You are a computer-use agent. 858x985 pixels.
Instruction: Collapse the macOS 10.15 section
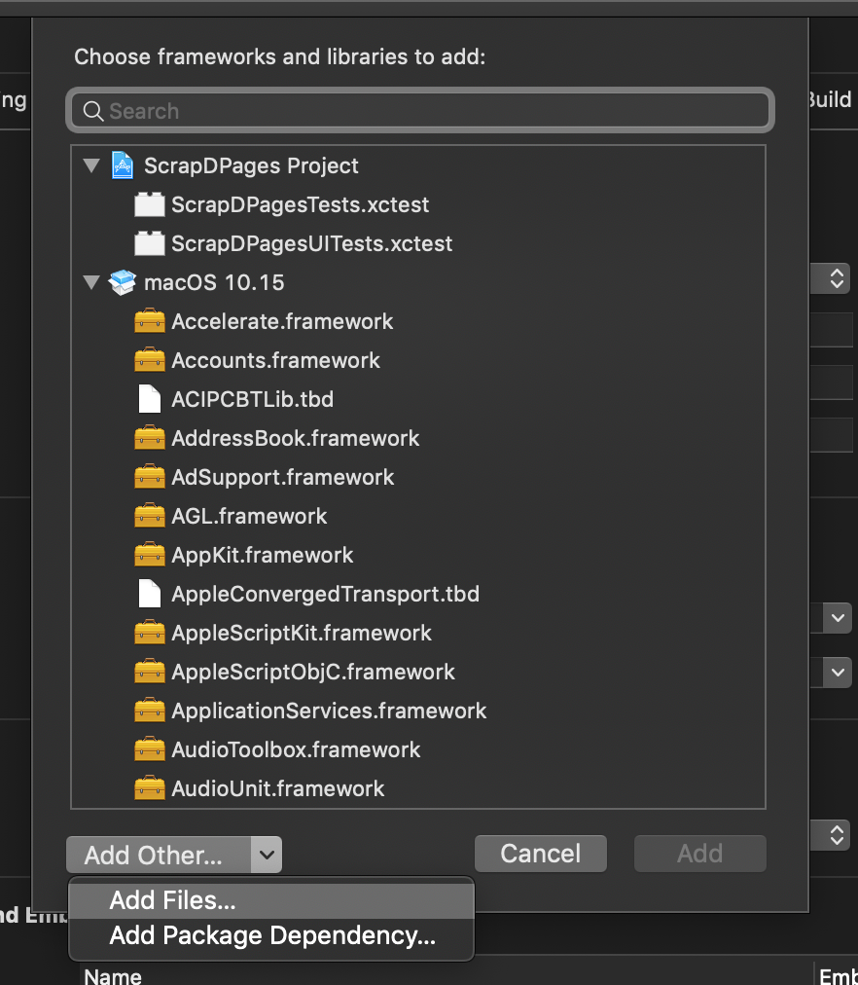click(x=91, y=282)
